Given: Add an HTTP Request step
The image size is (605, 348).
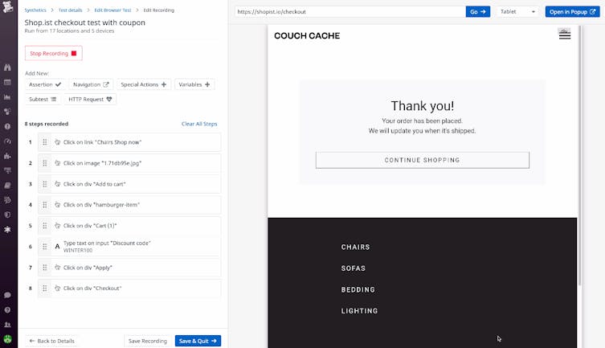Looking at the screenshot, I should [x=90, y=99].
